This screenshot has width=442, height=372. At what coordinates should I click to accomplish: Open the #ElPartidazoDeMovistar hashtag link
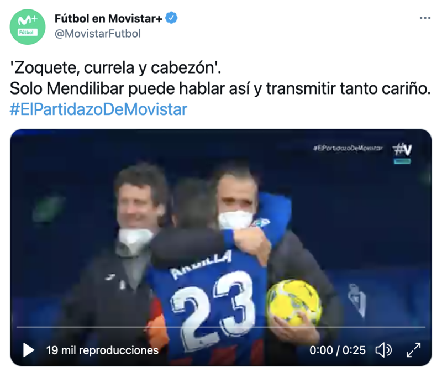click(x=98, y=109)
